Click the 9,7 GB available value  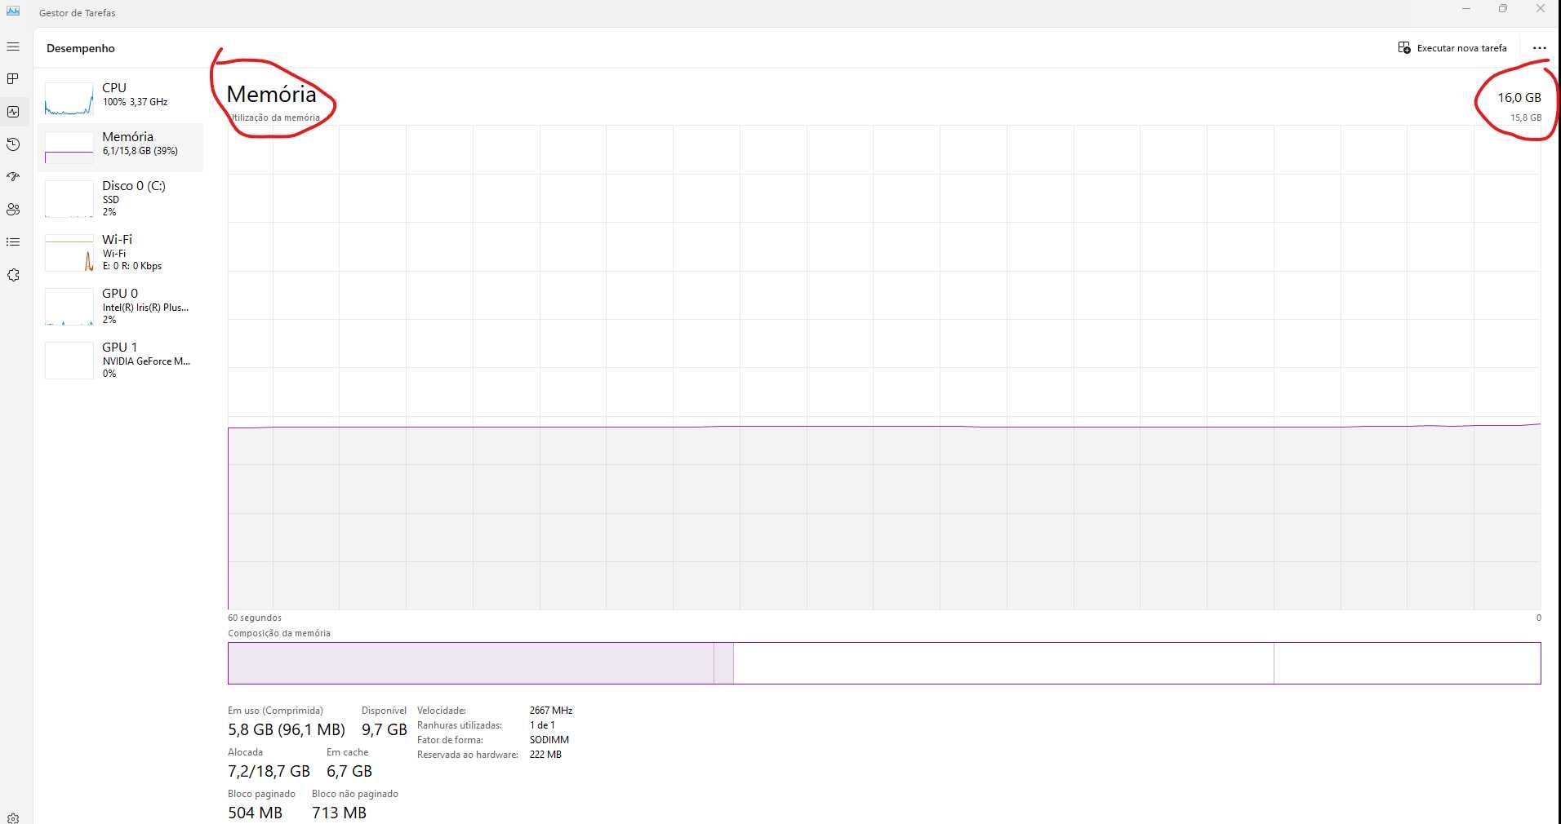point(385,729)
